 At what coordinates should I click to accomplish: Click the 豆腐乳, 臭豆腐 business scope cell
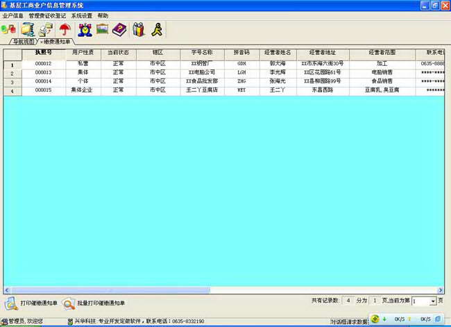382,90
